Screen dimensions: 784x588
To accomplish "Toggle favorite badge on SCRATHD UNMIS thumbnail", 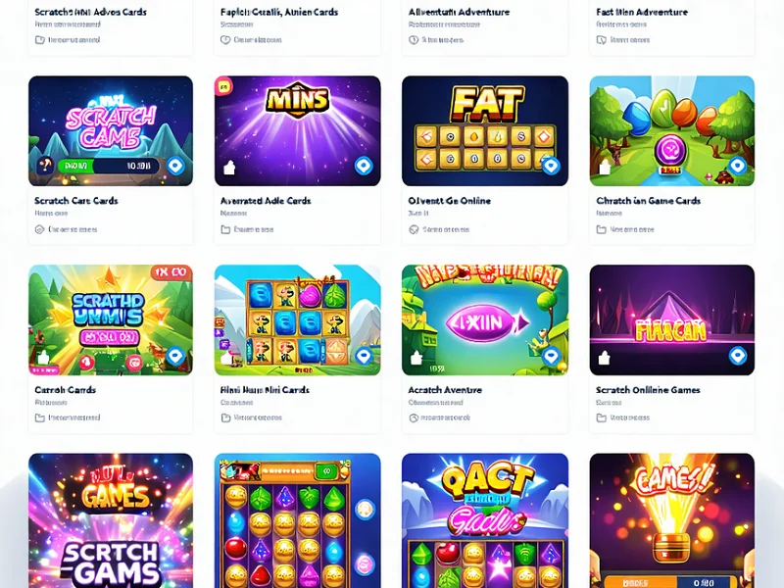I will (x=174, y=356).
